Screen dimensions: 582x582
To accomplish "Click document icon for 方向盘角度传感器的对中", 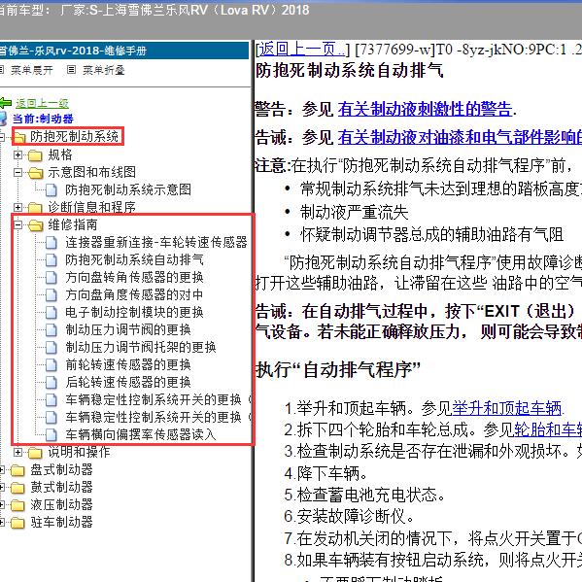I will tap(51, 294).
